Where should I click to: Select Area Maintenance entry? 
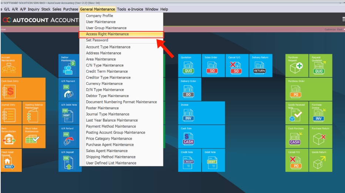click(121, 59)
